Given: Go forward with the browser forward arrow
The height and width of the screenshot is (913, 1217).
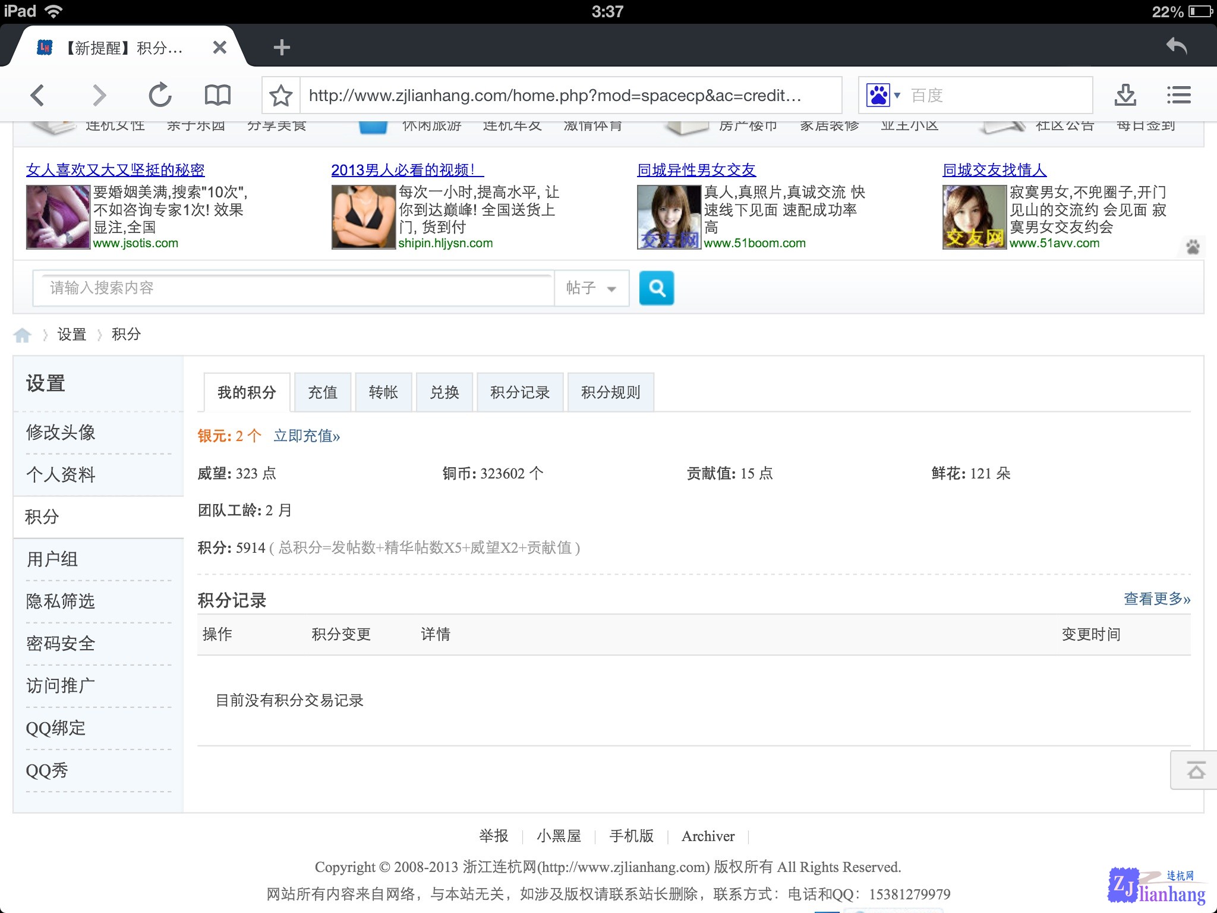Looking at the screenshot, I should pos(99,95).
